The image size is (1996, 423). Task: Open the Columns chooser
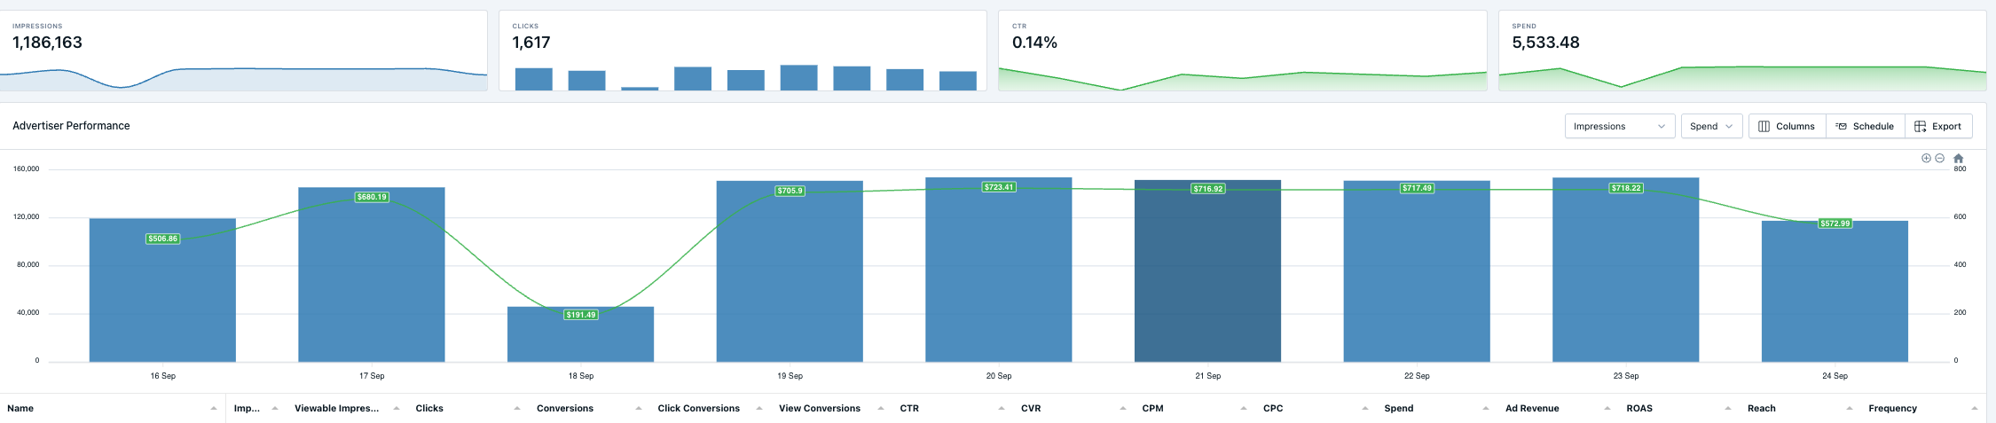coord(1787,126)
